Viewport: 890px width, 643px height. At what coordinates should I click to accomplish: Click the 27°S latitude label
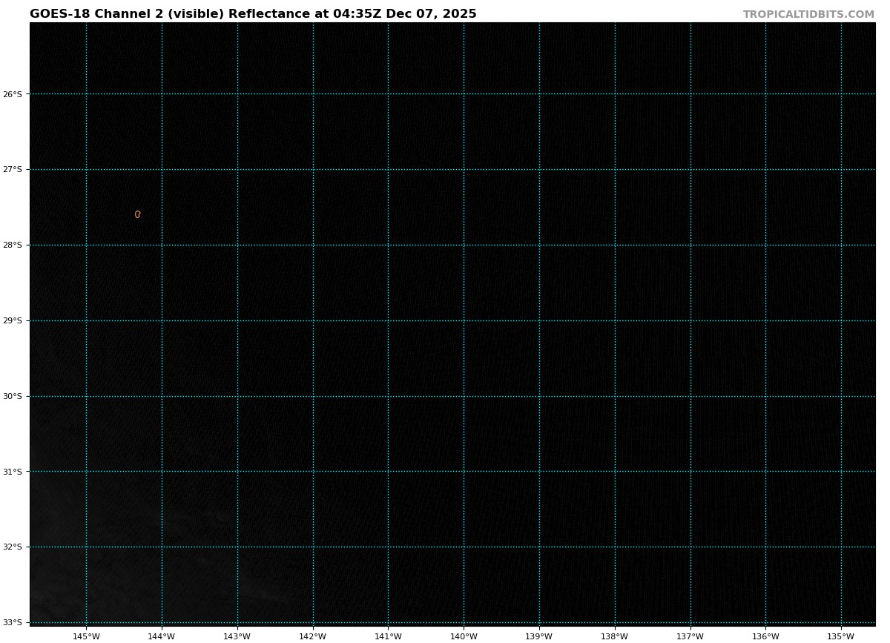13,170
